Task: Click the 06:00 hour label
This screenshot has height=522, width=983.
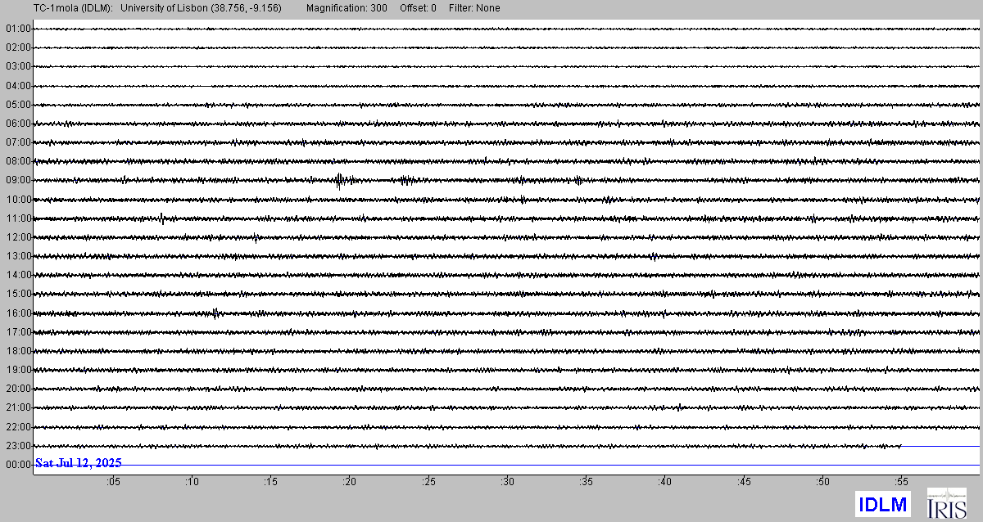Action: (x=18, y=124)
